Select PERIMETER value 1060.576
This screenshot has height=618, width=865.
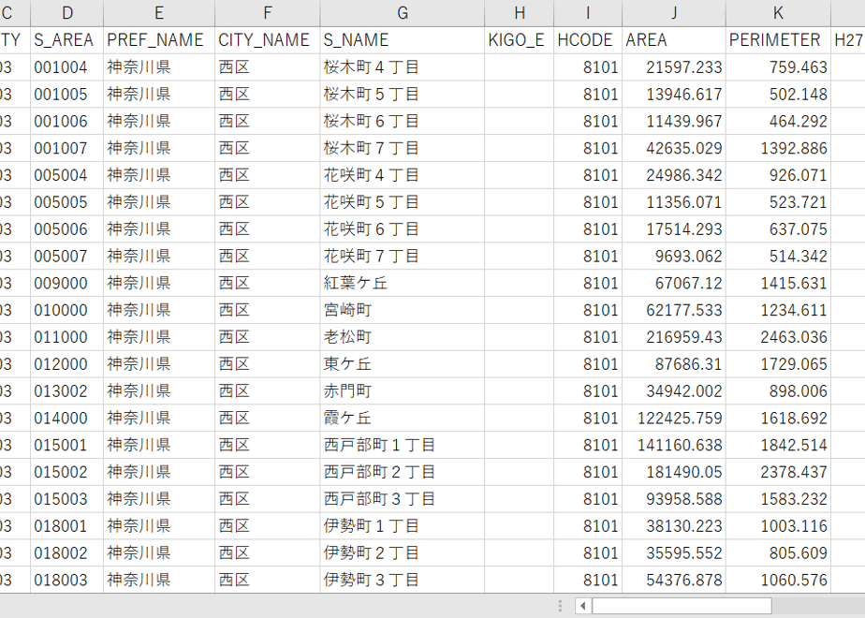(x=778, y=580)
